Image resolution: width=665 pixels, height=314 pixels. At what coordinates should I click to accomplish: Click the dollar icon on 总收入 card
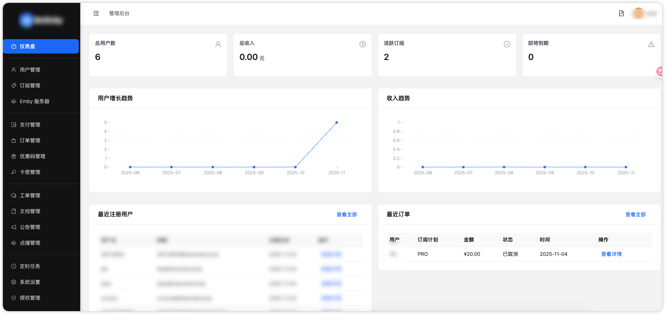coord(362,44)
